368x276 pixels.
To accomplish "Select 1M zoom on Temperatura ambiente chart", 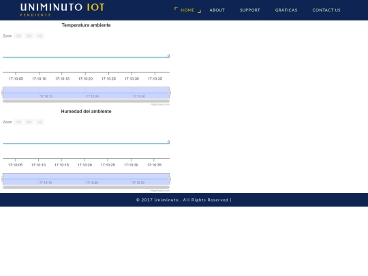I will pos(18,36).
